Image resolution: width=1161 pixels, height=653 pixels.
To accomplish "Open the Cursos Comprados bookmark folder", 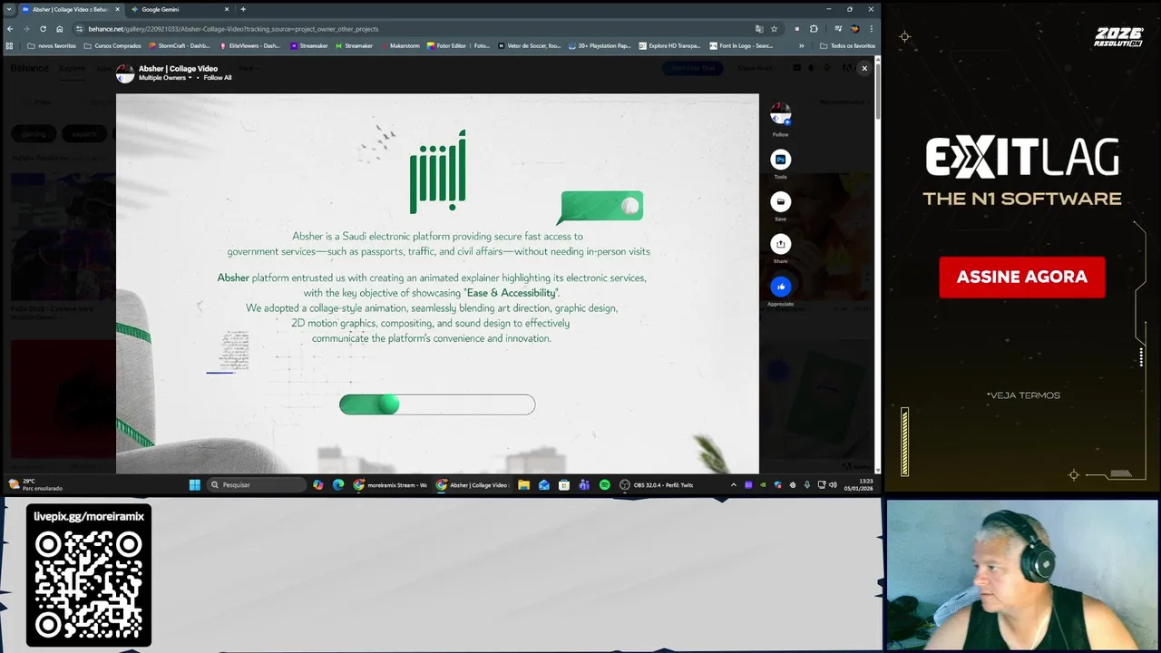I will click(x=112, y=45).
